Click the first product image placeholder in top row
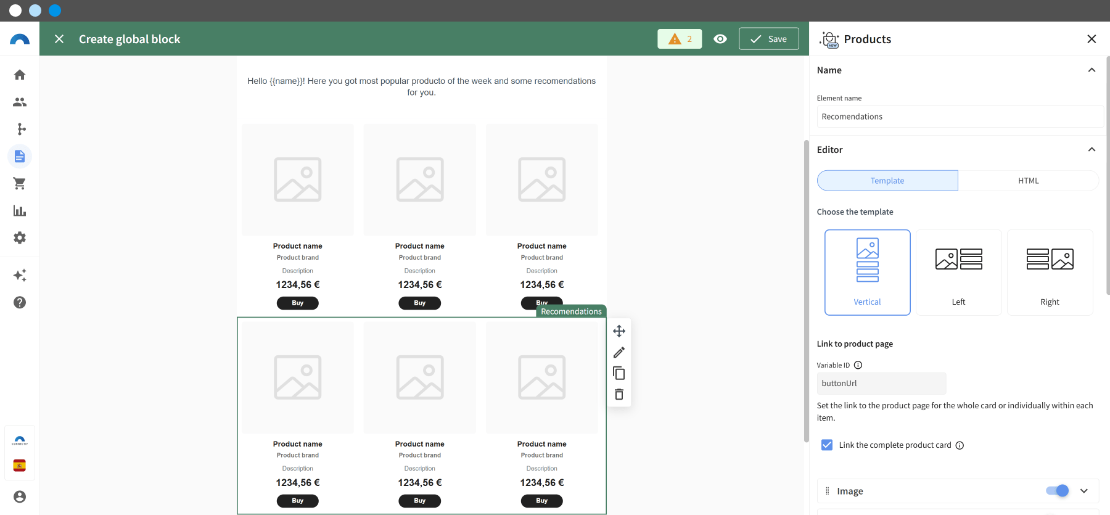 pyautogui.click(x=298, y=179)
